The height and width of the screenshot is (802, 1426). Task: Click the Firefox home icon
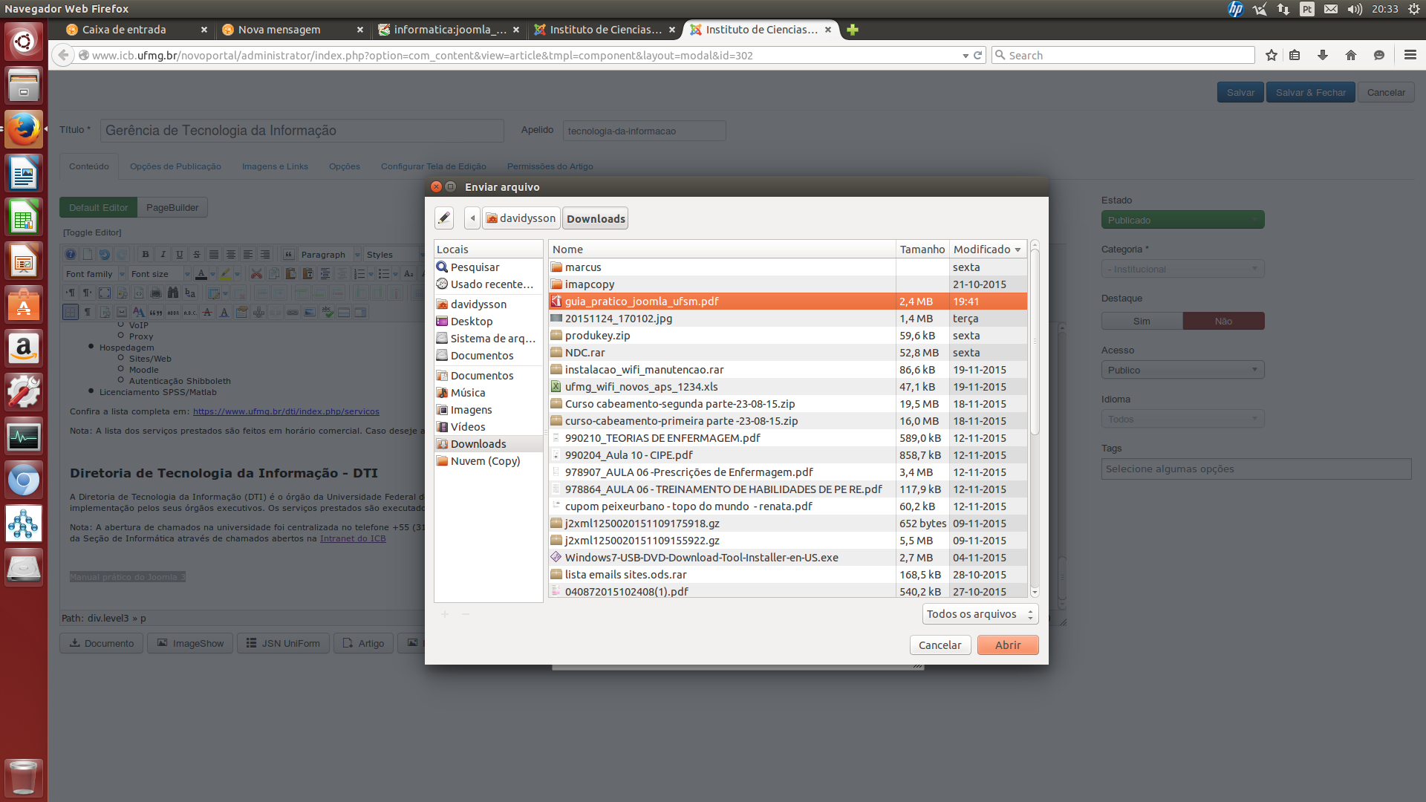(x=1351, y=56)
